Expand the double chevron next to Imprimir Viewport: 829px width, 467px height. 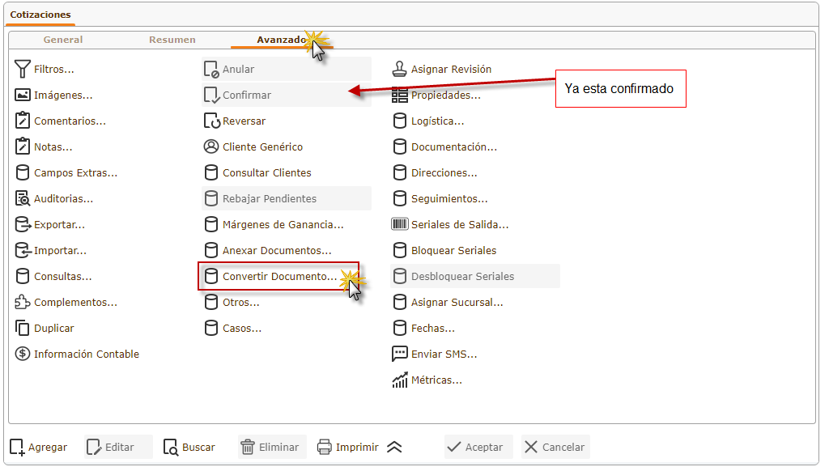(x=394, y=447)
